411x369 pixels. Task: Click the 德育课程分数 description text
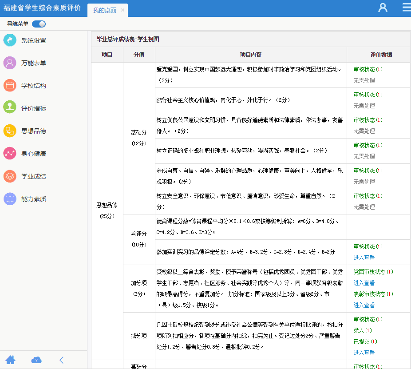click(248, 226)
